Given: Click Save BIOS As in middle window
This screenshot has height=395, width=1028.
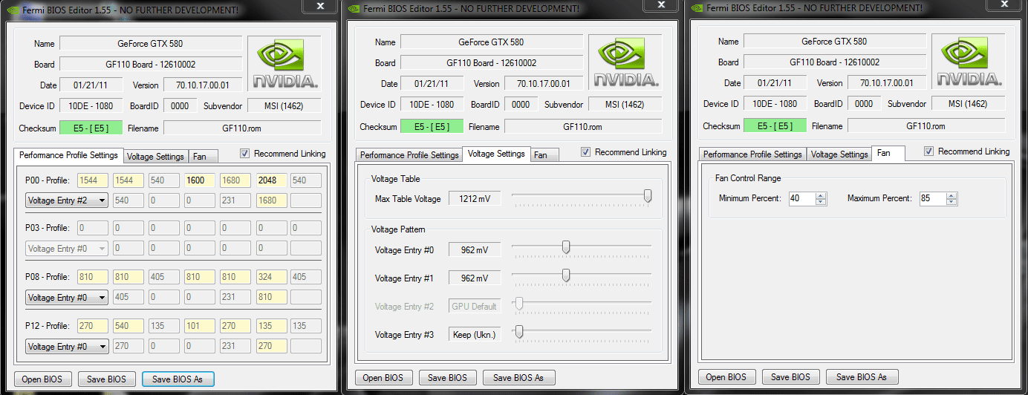Looking at the screenshot, I should [x=518, y=377].
